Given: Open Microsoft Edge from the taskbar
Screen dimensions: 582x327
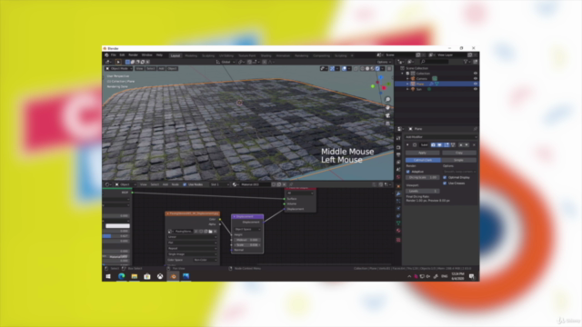Looking at the screenshot, I should click(x=121, y=276).
